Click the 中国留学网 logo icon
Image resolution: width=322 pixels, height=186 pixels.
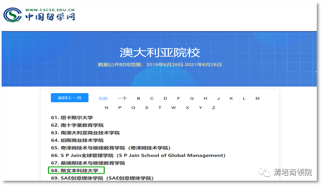(13, 14)
